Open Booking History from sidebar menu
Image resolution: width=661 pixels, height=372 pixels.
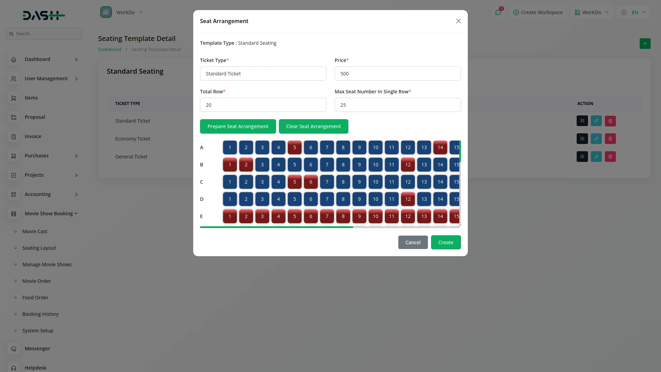point(40,314)
